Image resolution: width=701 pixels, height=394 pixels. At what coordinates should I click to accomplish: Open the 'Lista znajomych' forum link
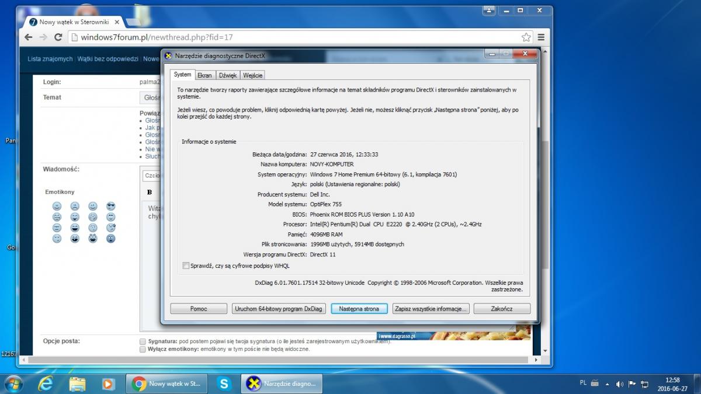pyautogui.click(x=50, y=59)
